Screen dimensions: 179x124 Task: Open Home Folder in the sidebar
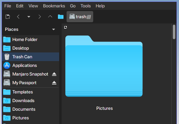pos(31,39)
